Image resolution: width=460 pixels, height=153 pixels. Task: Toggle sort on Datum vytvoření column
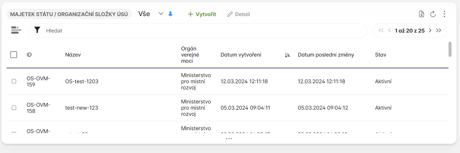tap(287, 55)
